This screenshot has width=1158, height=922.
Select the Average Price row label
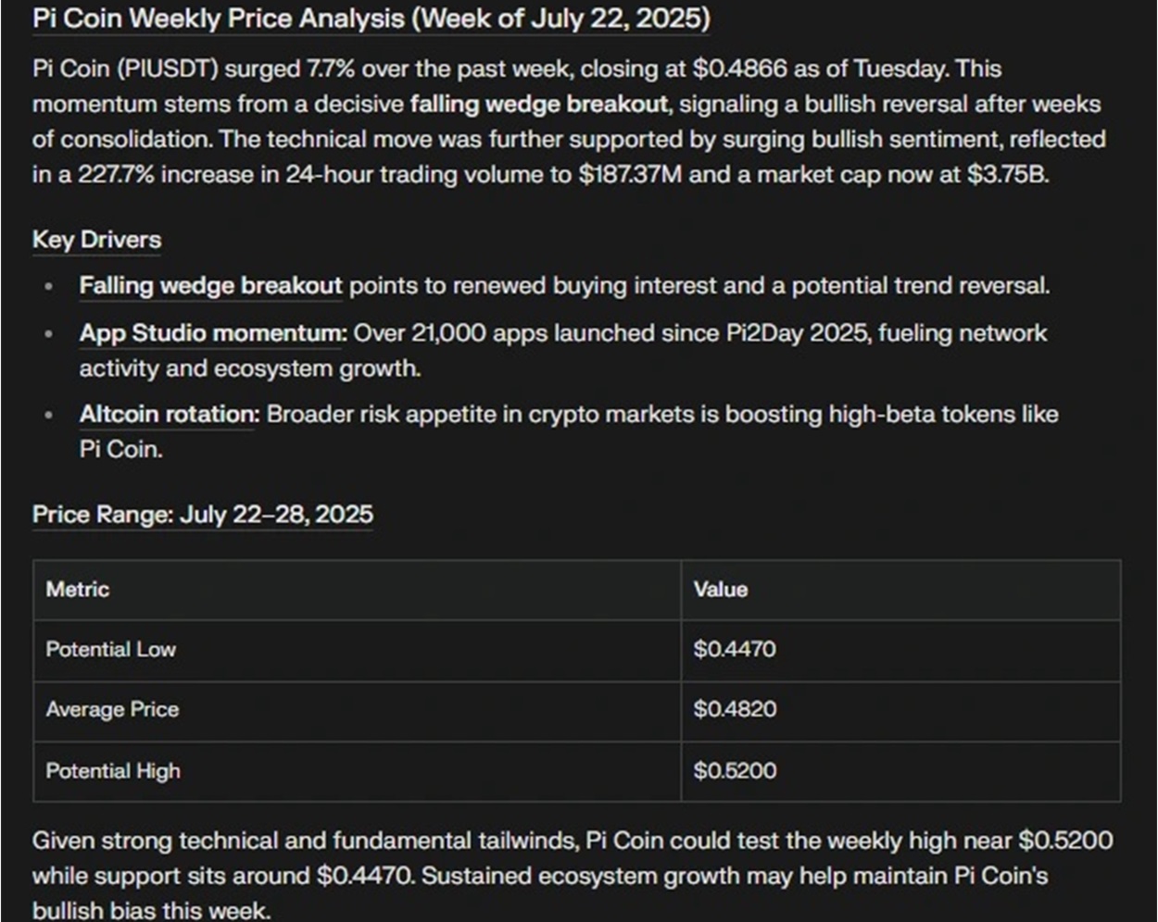coord(112,709)
